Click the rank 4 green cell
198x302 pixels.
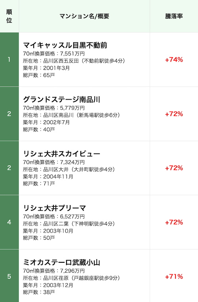(9, 222)
